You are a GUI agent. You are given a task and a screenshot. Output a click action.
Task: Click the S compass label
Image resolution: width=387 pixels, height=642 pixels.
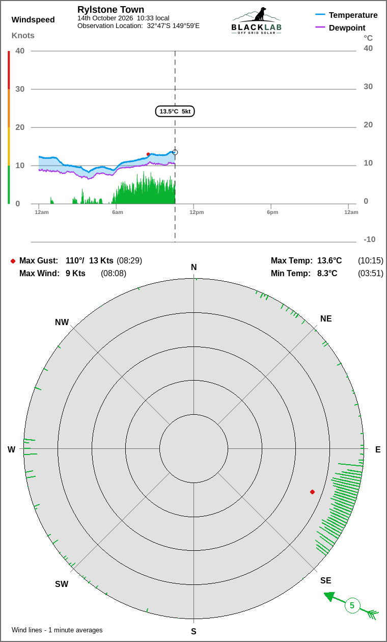click(x=193, y=631)
